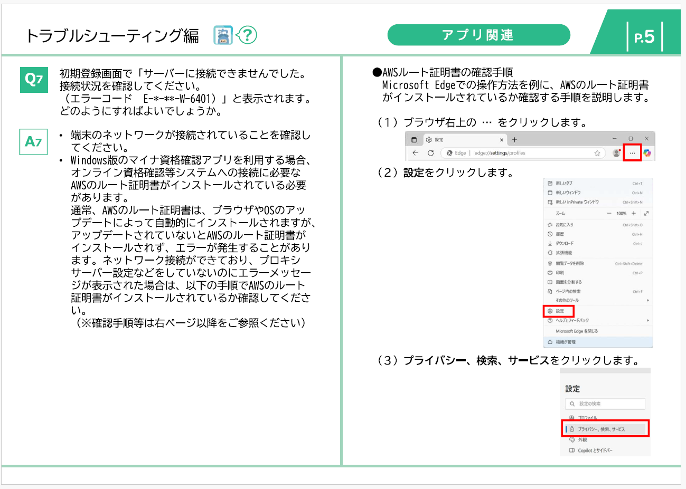The width and height of the screenshot is (686, 489).
Task: Select ページ内の検索 in the Edge menu
Action: point(598,291)
